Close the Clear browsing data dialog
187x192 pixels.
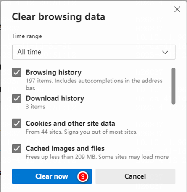[x=177, y=9]
